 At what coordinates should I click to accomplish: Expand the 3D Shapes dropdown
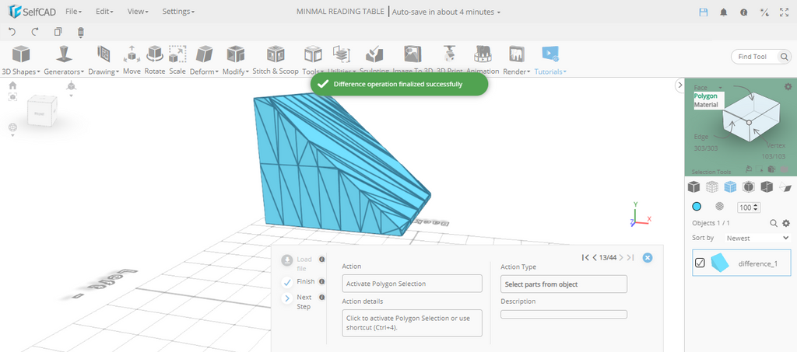[21, 58]
